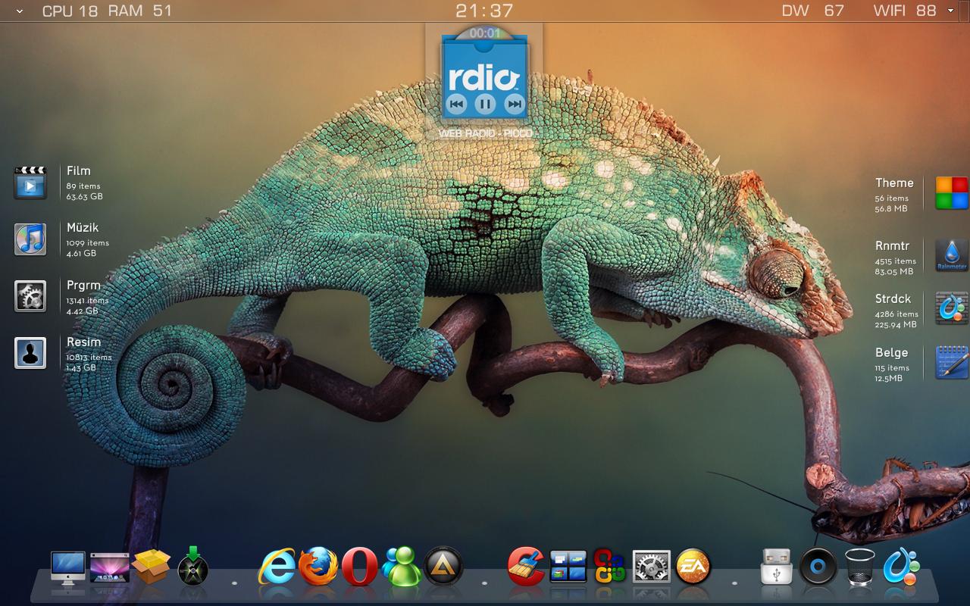Skip to next track in rdio widget

(x=515, y=104)
